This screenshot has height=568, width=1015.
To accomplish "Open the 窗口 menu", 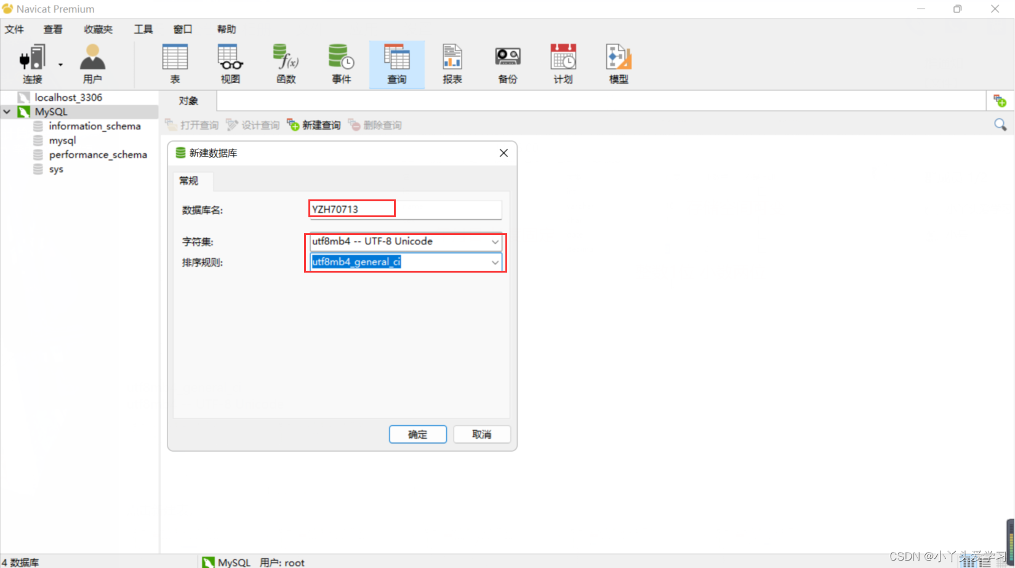I will 183,30.
